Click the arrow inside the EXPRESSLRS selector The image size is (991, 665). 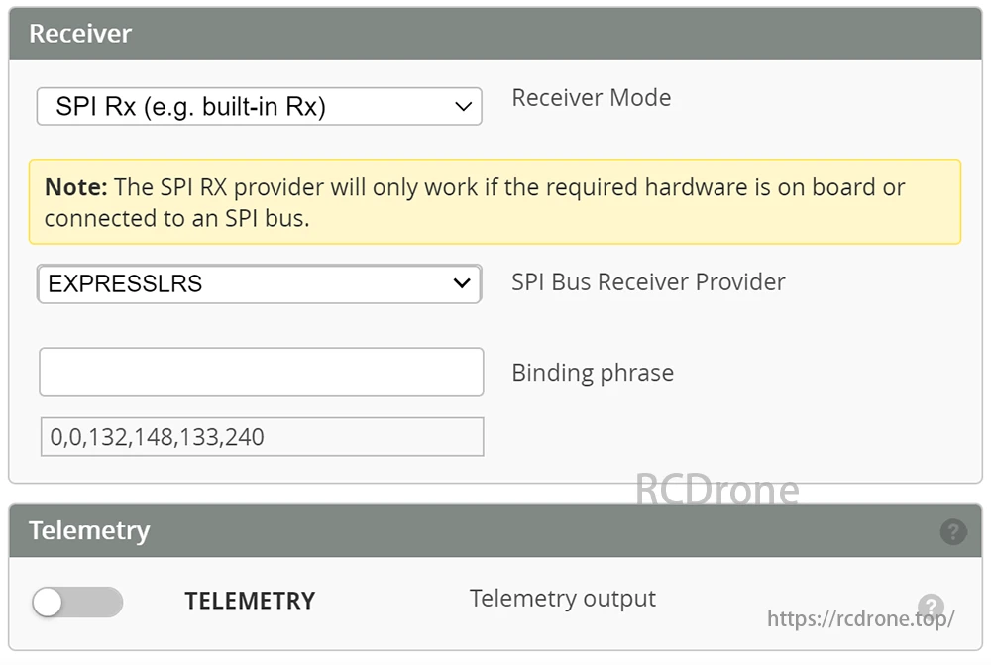coord(462,282)
